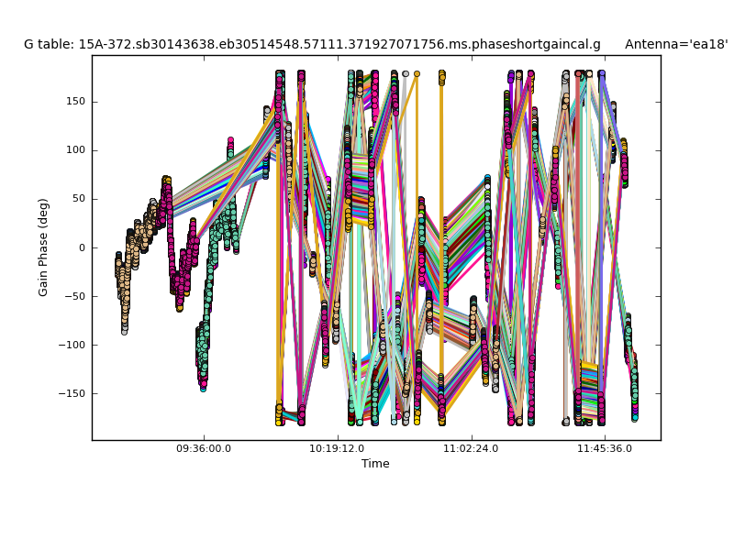Click the 100 y-axis tick label
734x550 pixels.
click(74, 150)
